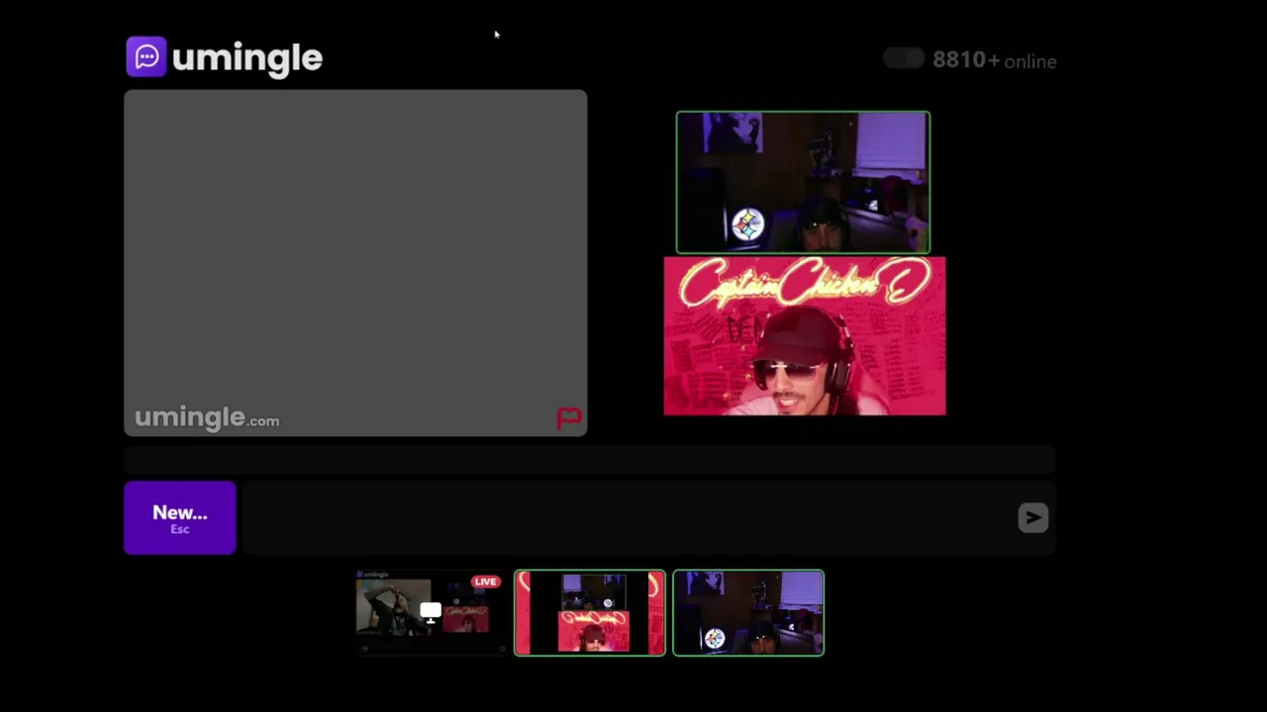Click the 8810+ online counter text

coord(994,60)
